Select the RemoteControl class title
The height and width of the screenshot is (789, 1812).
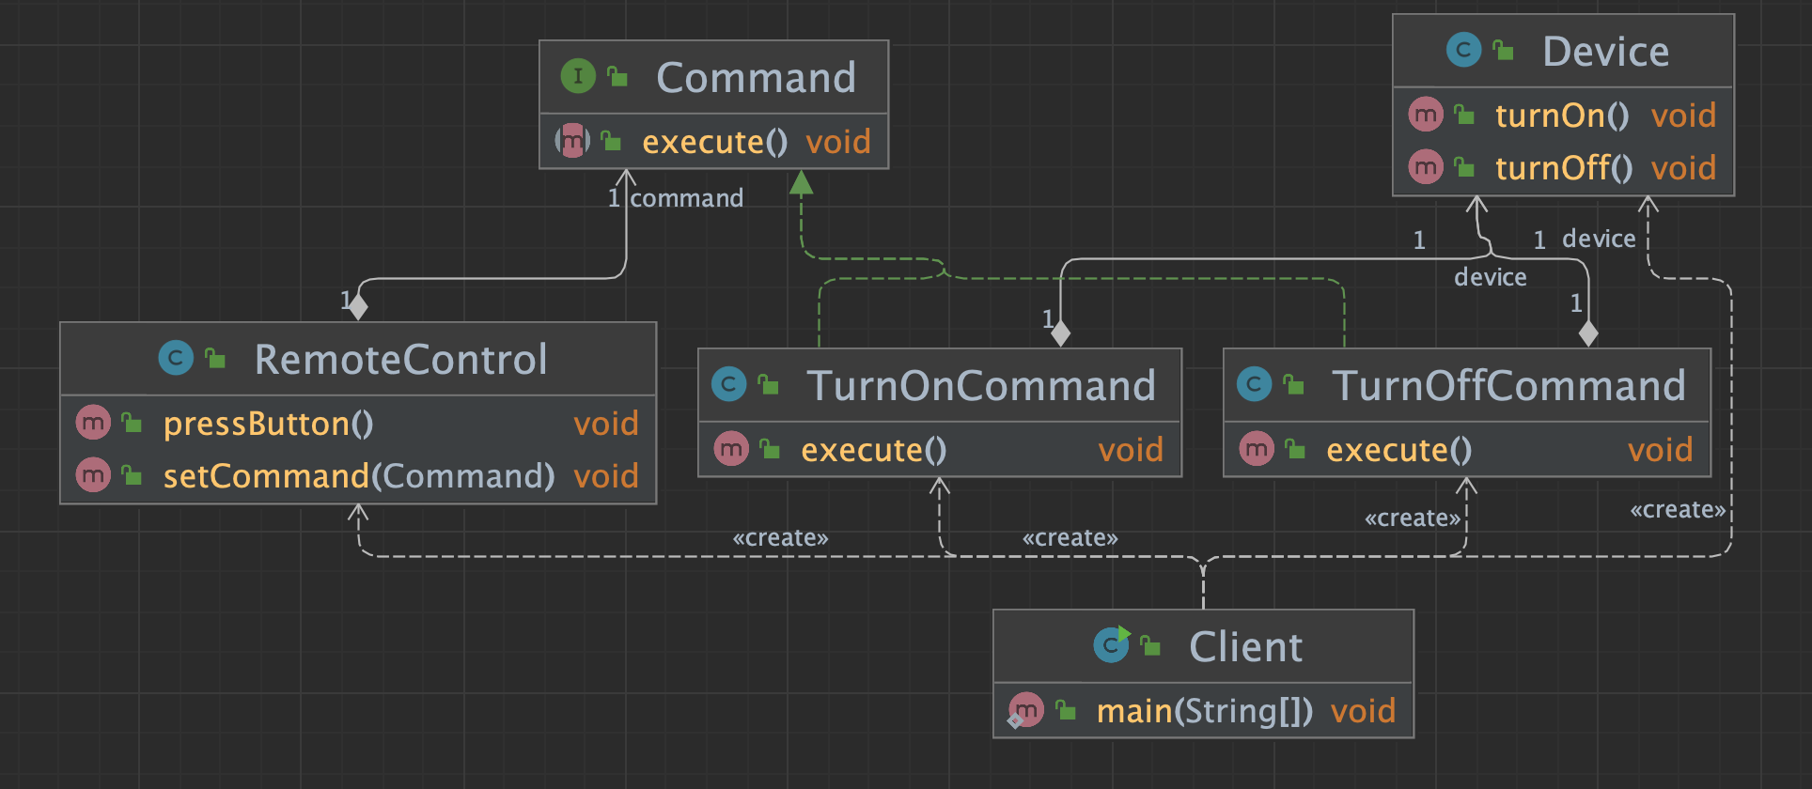400,359
